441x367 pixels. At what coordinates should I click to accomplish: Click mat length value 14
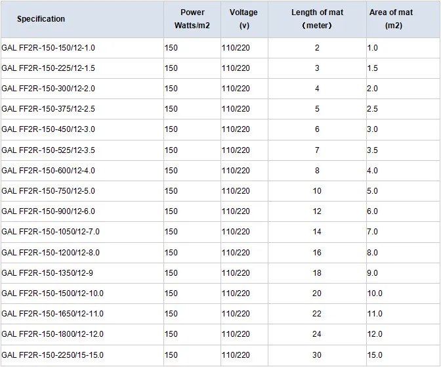tap(317, 232)
